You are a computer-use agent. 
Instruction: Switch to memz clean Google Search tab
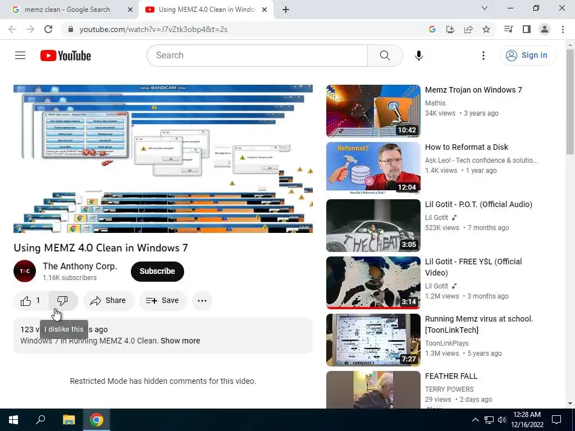tap(70, 10)
